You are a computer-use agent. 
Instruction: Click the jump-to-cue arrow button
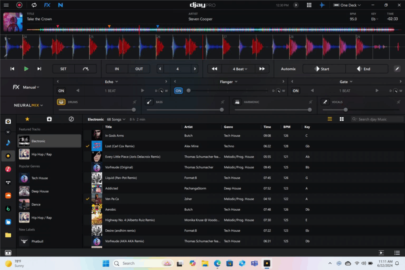point(85,69)
